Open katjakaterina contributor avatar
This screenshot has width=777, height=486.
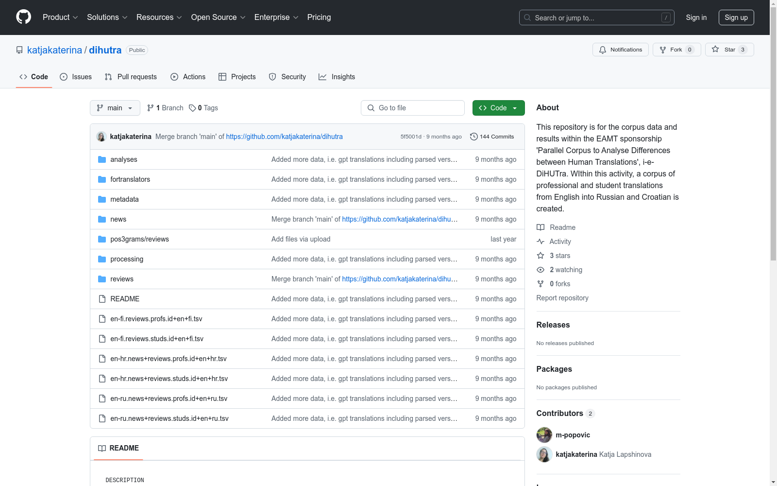point(544,454)
